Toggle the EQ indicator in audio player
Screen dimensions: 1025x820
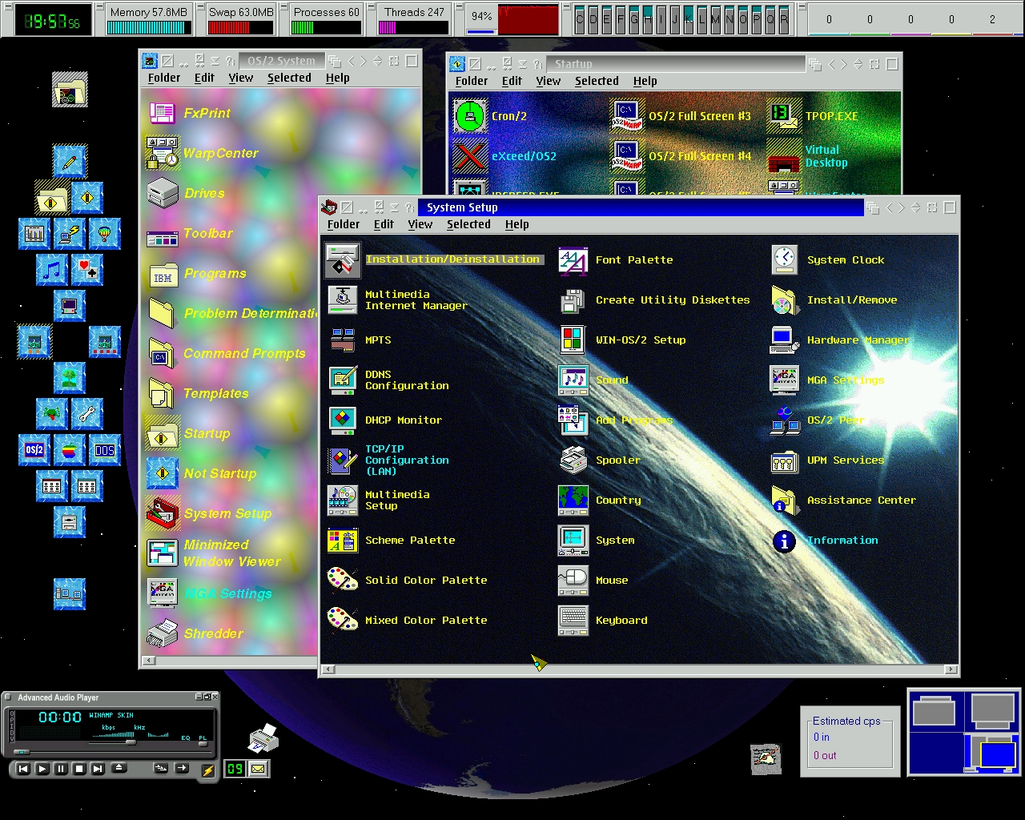pyautogui.click(x=186, y=738)
